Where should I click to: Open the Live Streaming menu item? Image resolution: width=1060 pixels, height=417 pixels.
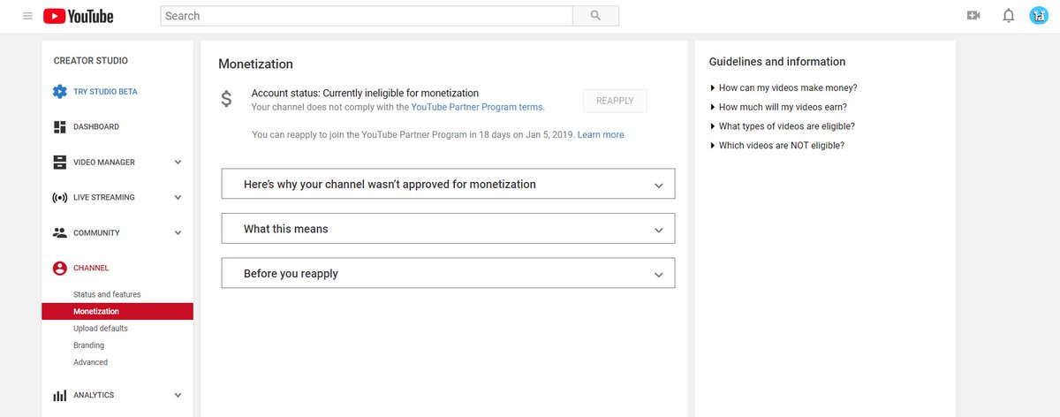click(104, 198)
